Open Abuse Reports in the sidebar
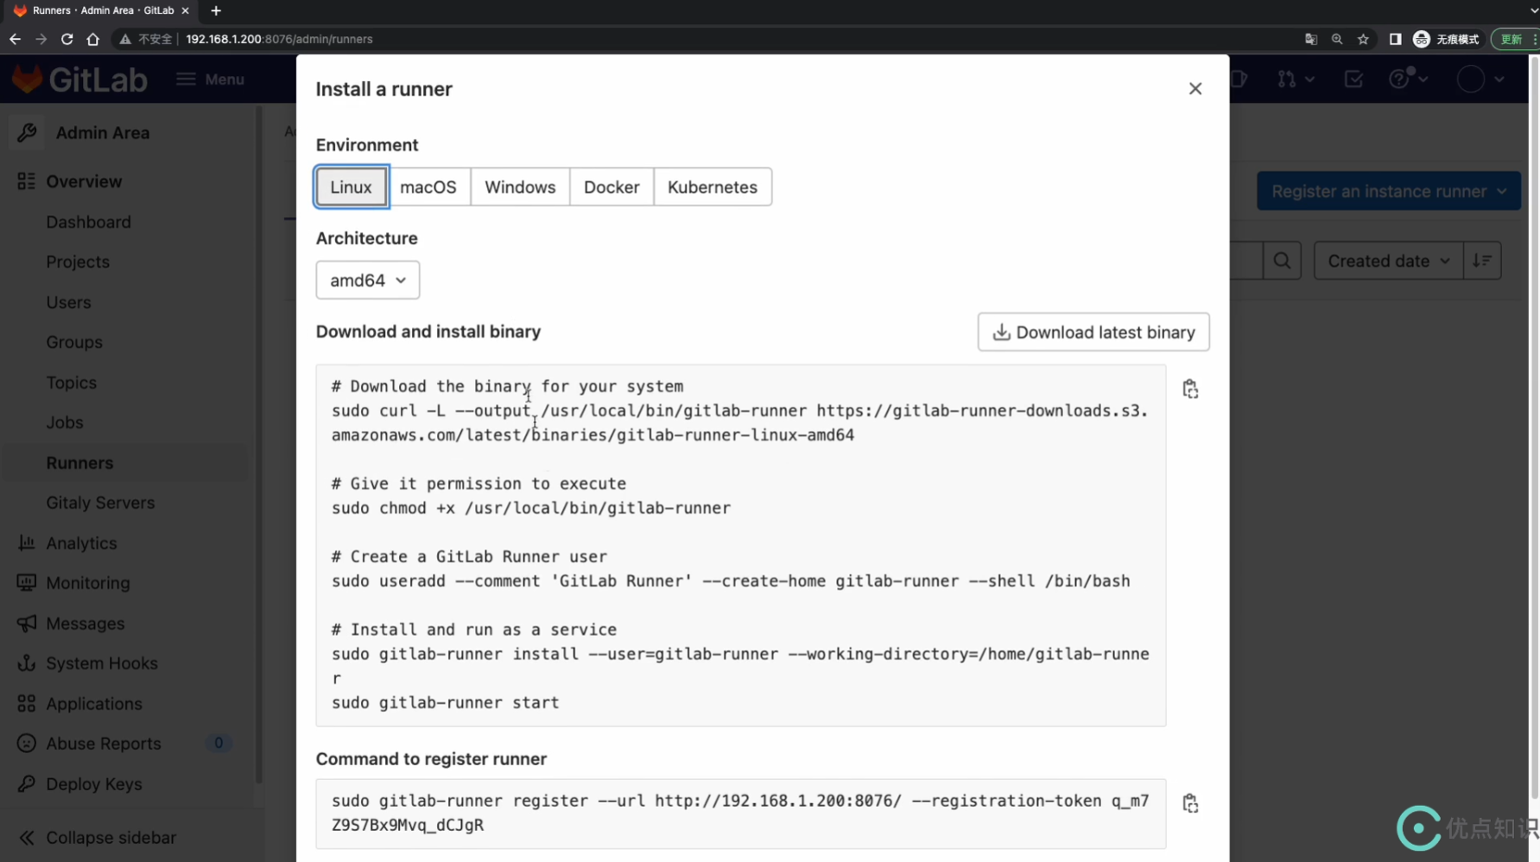The image size is (1540, 862). click(104, 744)
